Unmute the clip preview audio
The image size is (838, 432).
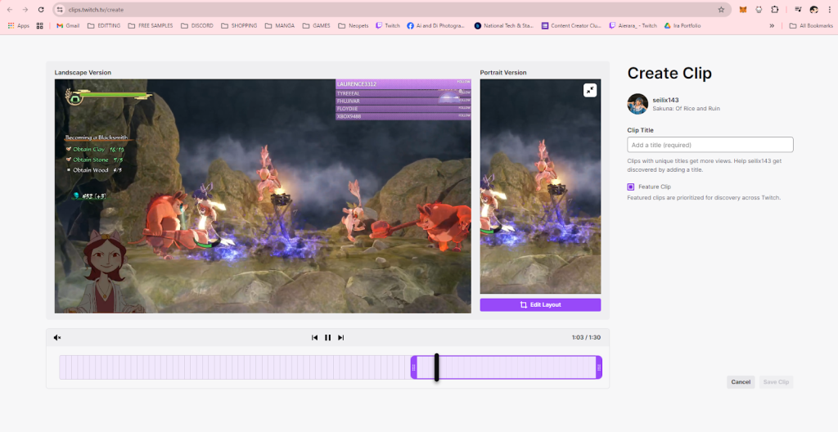[57, 337]
